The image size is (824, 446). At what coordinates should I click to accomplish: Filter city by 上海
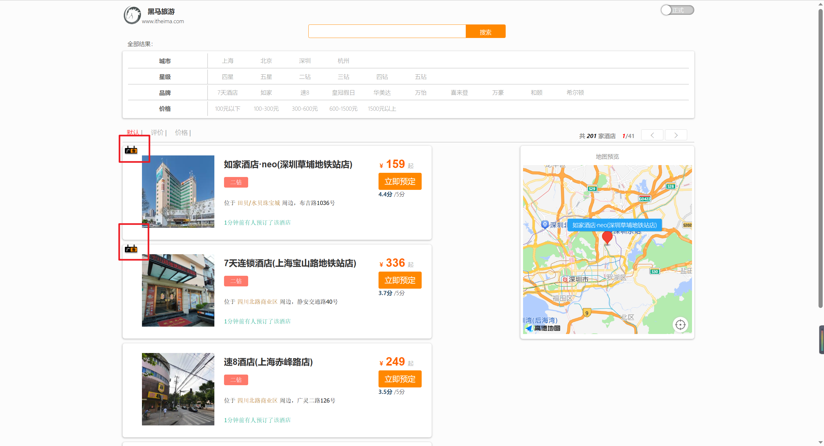(x=228, y=61)
